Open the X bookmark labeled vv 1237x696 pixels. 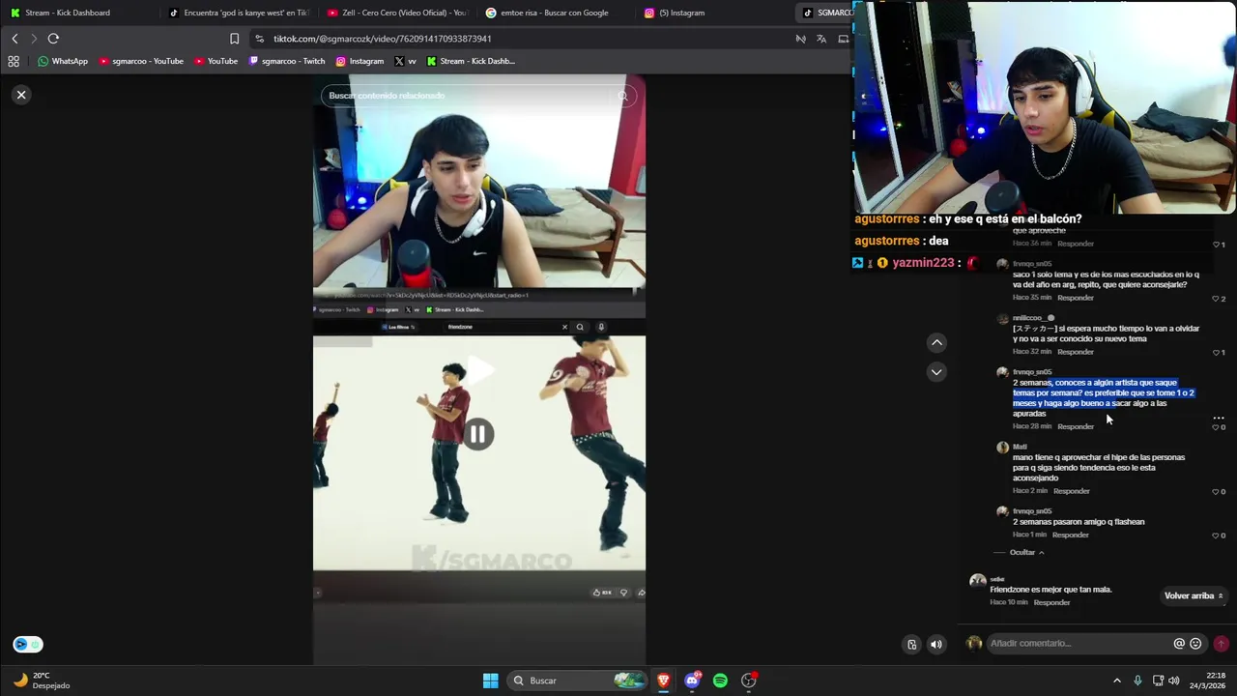pyautogui.click(x=405, y=61)
